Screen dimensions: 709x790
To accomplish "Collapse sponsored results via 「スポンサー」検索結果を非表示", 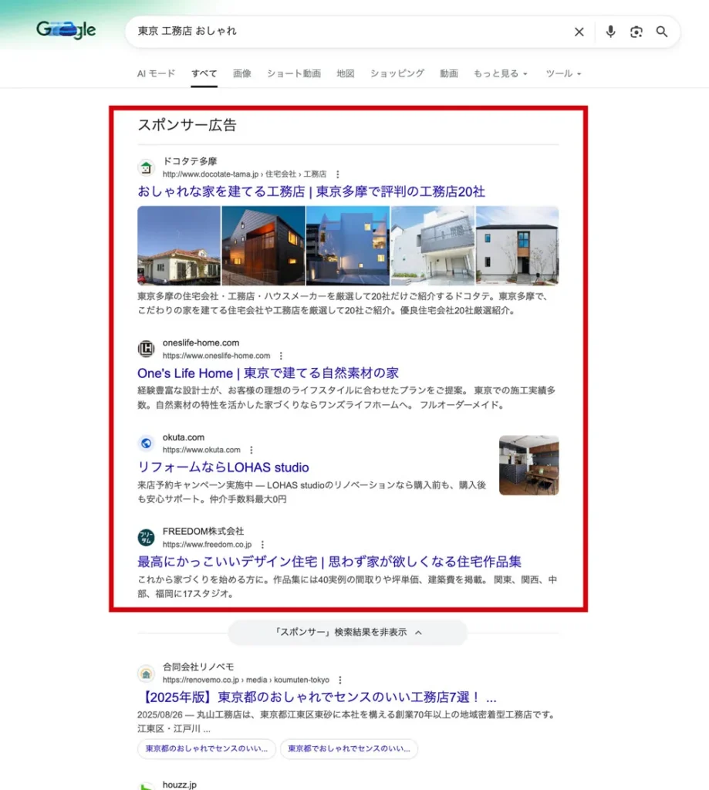I will pos(347,632).
